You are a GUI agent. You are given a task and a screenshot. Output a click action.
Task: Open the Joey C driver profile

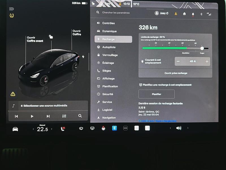point(161,13)
